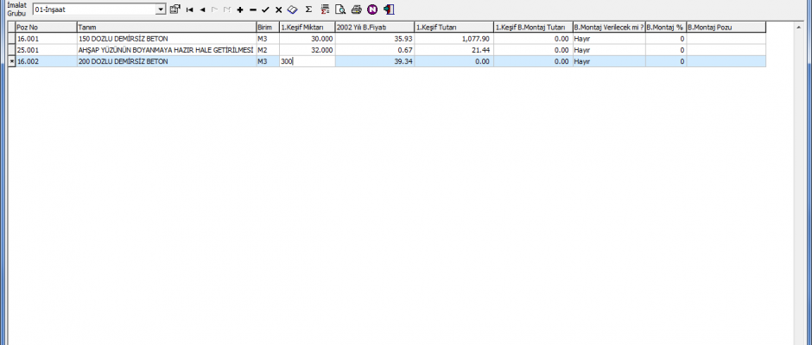Image resolution: width=812 pixels, height=345 pixels.
Task: Click the Tanım column header
Action: pyautogui.click(x=165, y=28)
